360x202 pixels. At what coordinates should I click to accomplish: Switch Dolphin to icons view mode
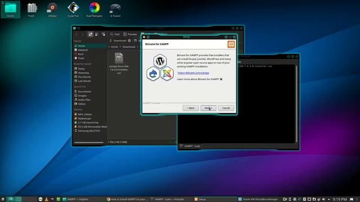click(91, 34)
